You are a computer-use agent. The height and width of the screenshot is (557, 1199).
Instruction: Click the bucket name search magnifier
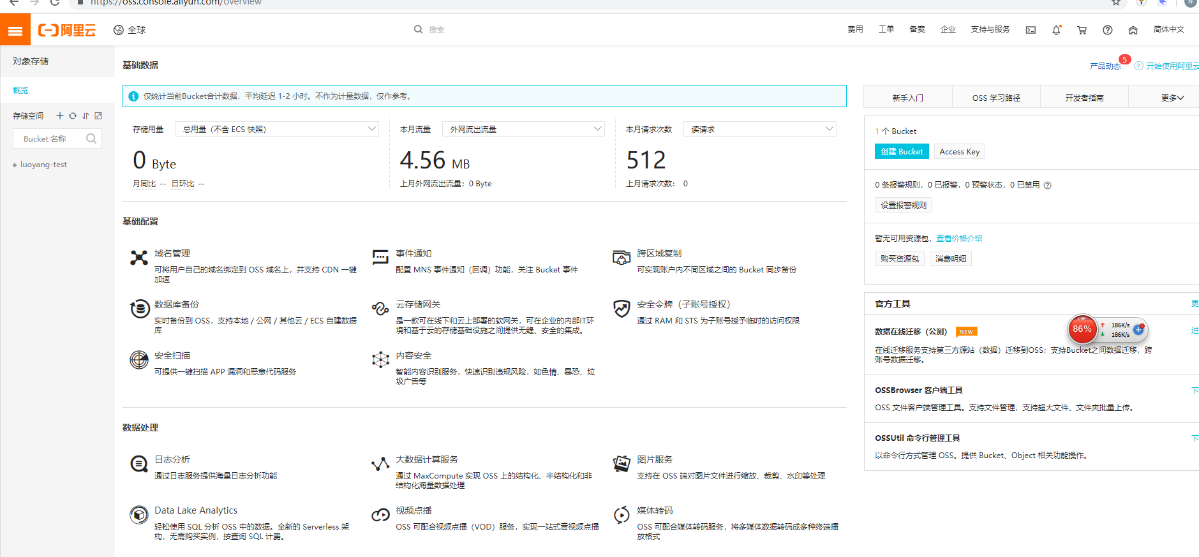pos(91,138)
